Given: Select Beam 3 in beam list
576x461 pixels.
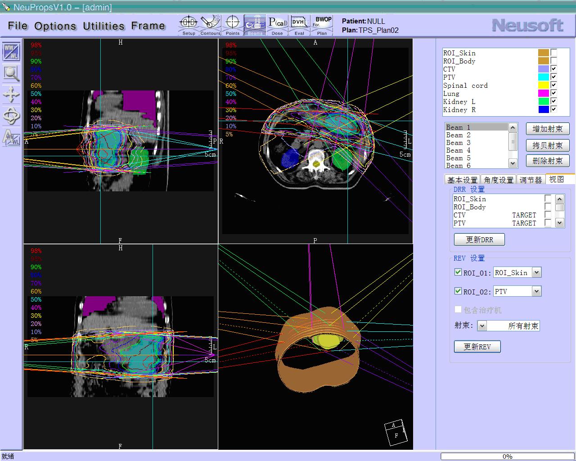Looking at the screenshot, I should (477, 143).
